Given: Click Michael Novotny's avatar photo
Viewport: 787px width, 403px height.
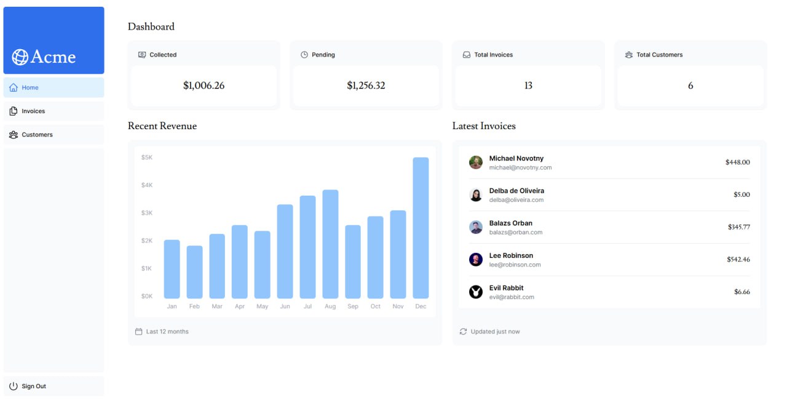Looking at the screenshot, I should click(476, 162).
